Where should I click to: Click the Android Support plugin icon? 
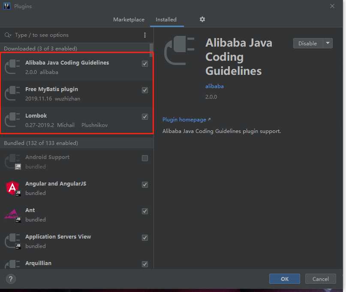13,162
